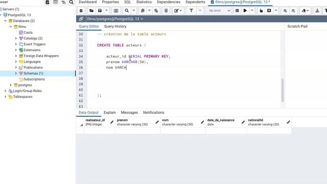327x184 pixels.
Task: Click the connection status link icon
Action: pos(81,19)
